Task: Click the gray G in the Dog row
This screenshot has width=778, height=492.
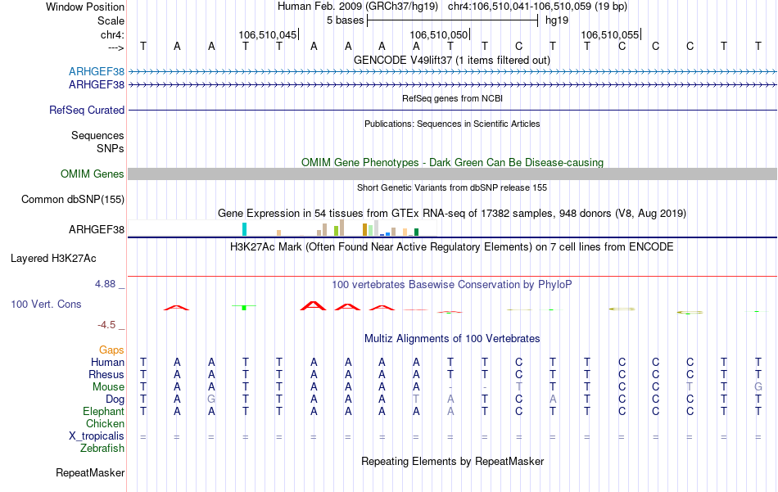Action: [x=211, y=399]
